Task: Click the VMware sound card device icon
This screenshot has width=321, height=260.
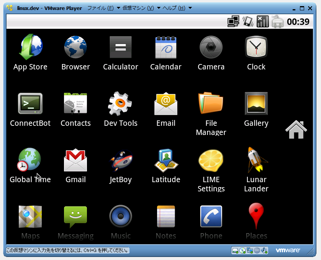Action: (264, 250)
